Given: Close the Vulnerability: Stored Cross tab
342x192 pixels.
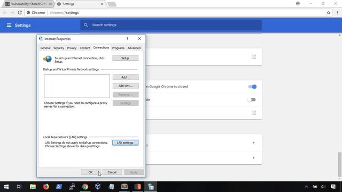Looking at the screenshot, I should click(x=50, y=4).
